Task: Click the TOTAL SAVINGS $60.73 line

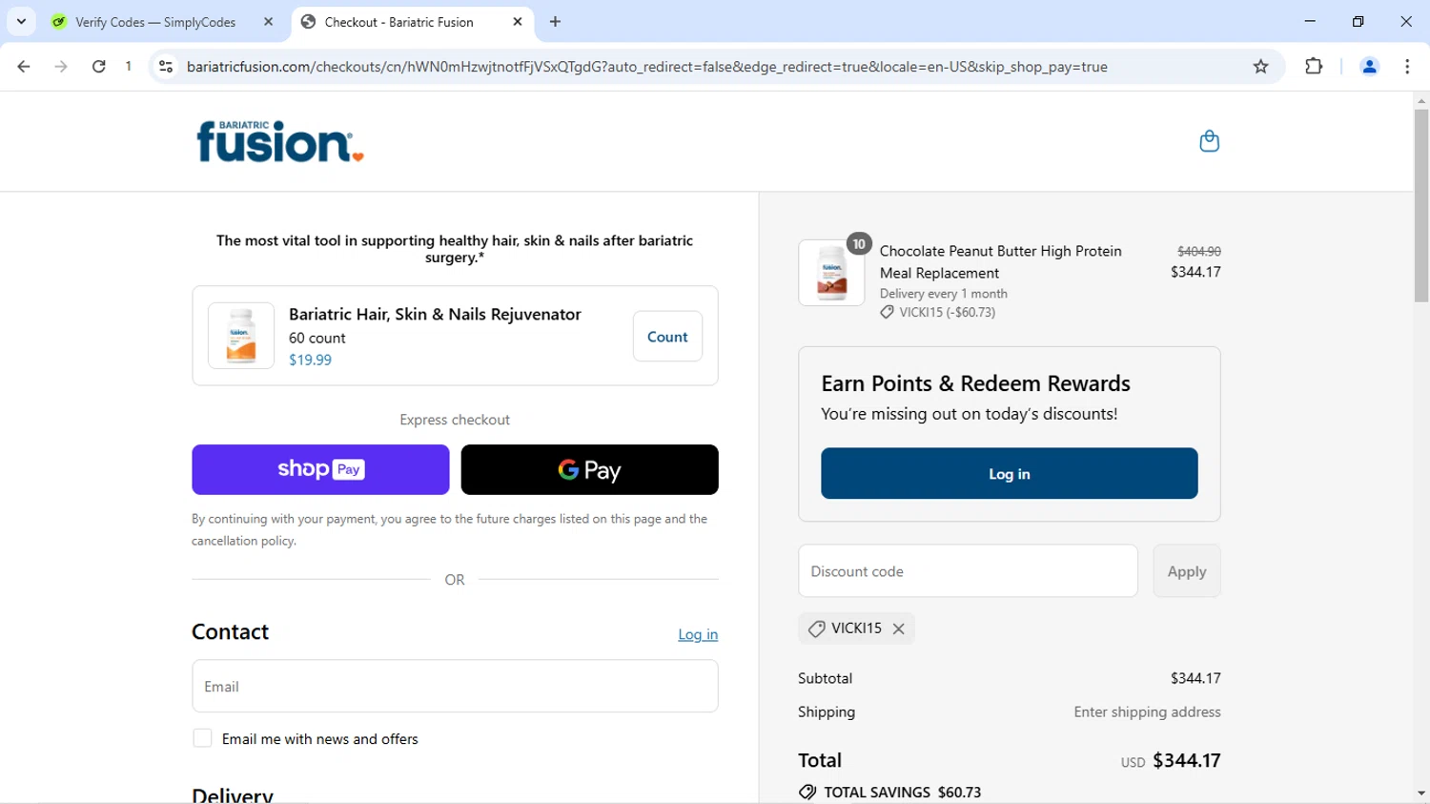Action: (x=889, y=793)
